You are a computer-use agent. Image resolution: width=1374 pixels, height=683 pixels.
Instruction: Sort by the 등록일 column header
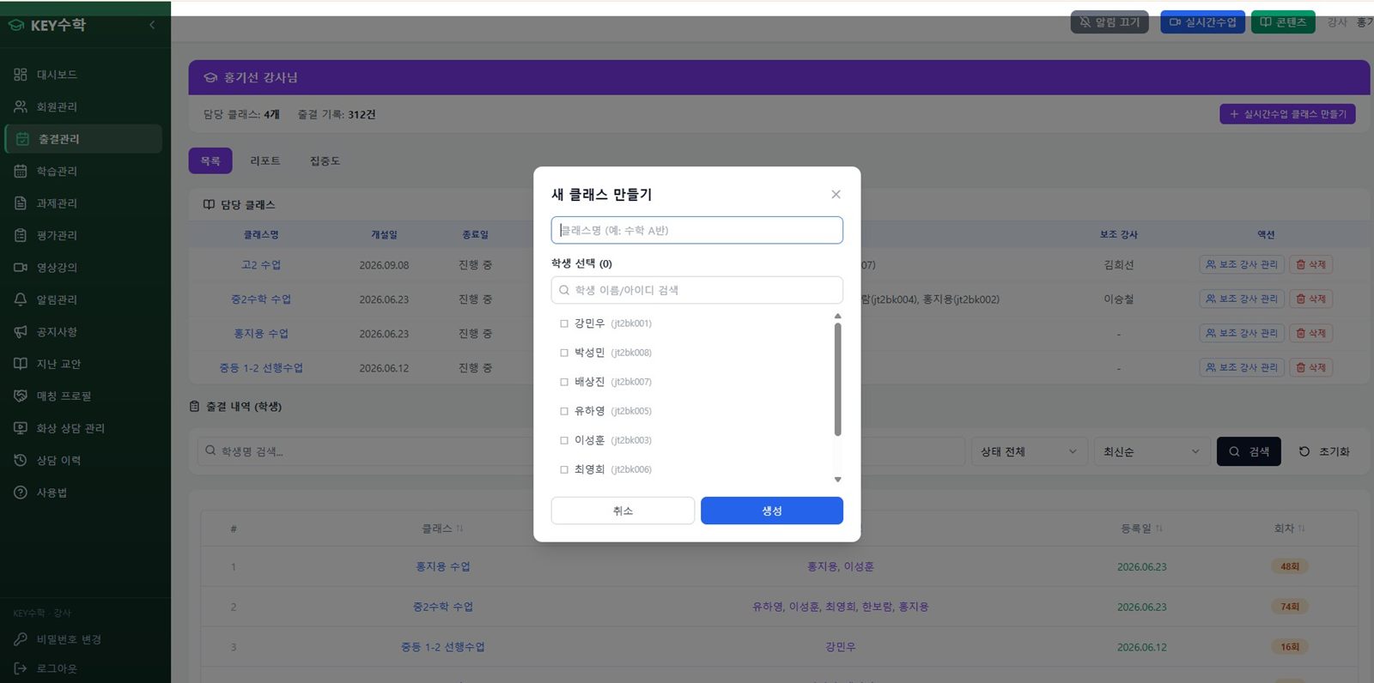[1141, 529]
